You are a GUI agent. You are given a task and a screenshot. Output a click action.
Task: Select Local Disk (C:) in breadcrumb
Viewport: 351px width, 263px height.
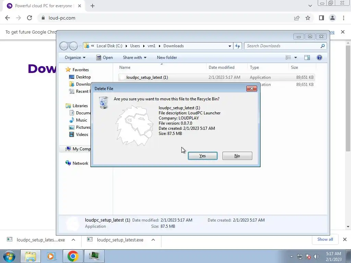coord(109,46)
